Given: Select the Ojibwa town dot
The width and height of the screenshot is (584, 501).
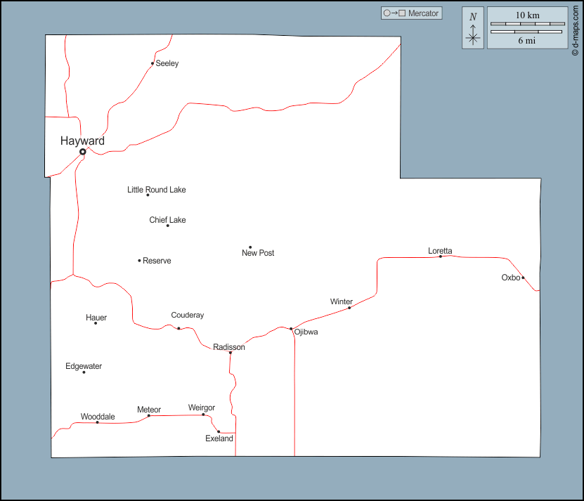Looking at the screenshot, I should point(291,328).
